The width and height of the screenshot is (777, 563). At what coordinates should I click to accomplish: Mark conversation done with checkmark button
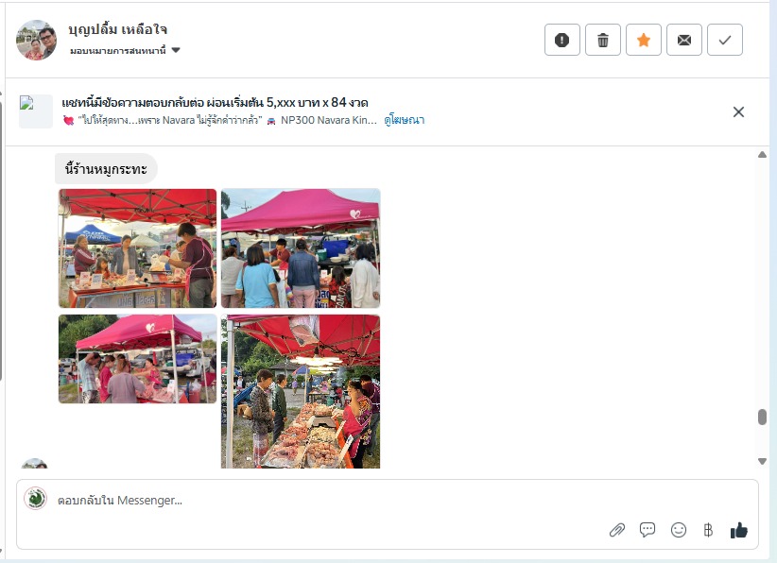tap(724, 40)
